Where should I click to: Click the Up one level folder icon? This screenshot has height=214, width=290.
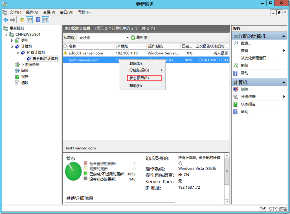point(22,20)
